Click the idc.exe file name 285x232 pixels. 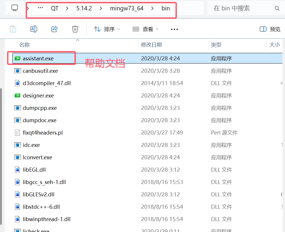coord(31,145)
